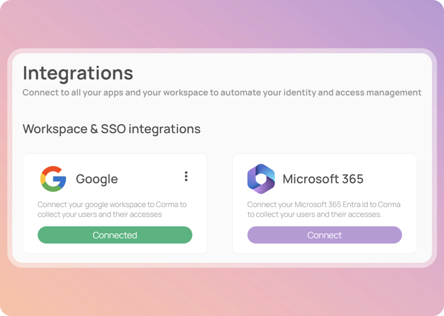Click empty space right of Microsoft 365 title
Viewport: 444px width, 316px height.
(390, 179)
